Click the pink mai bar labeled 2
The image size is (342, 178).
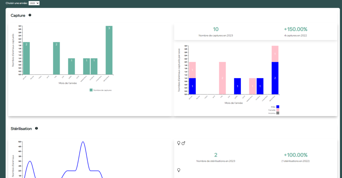(222, 78)
